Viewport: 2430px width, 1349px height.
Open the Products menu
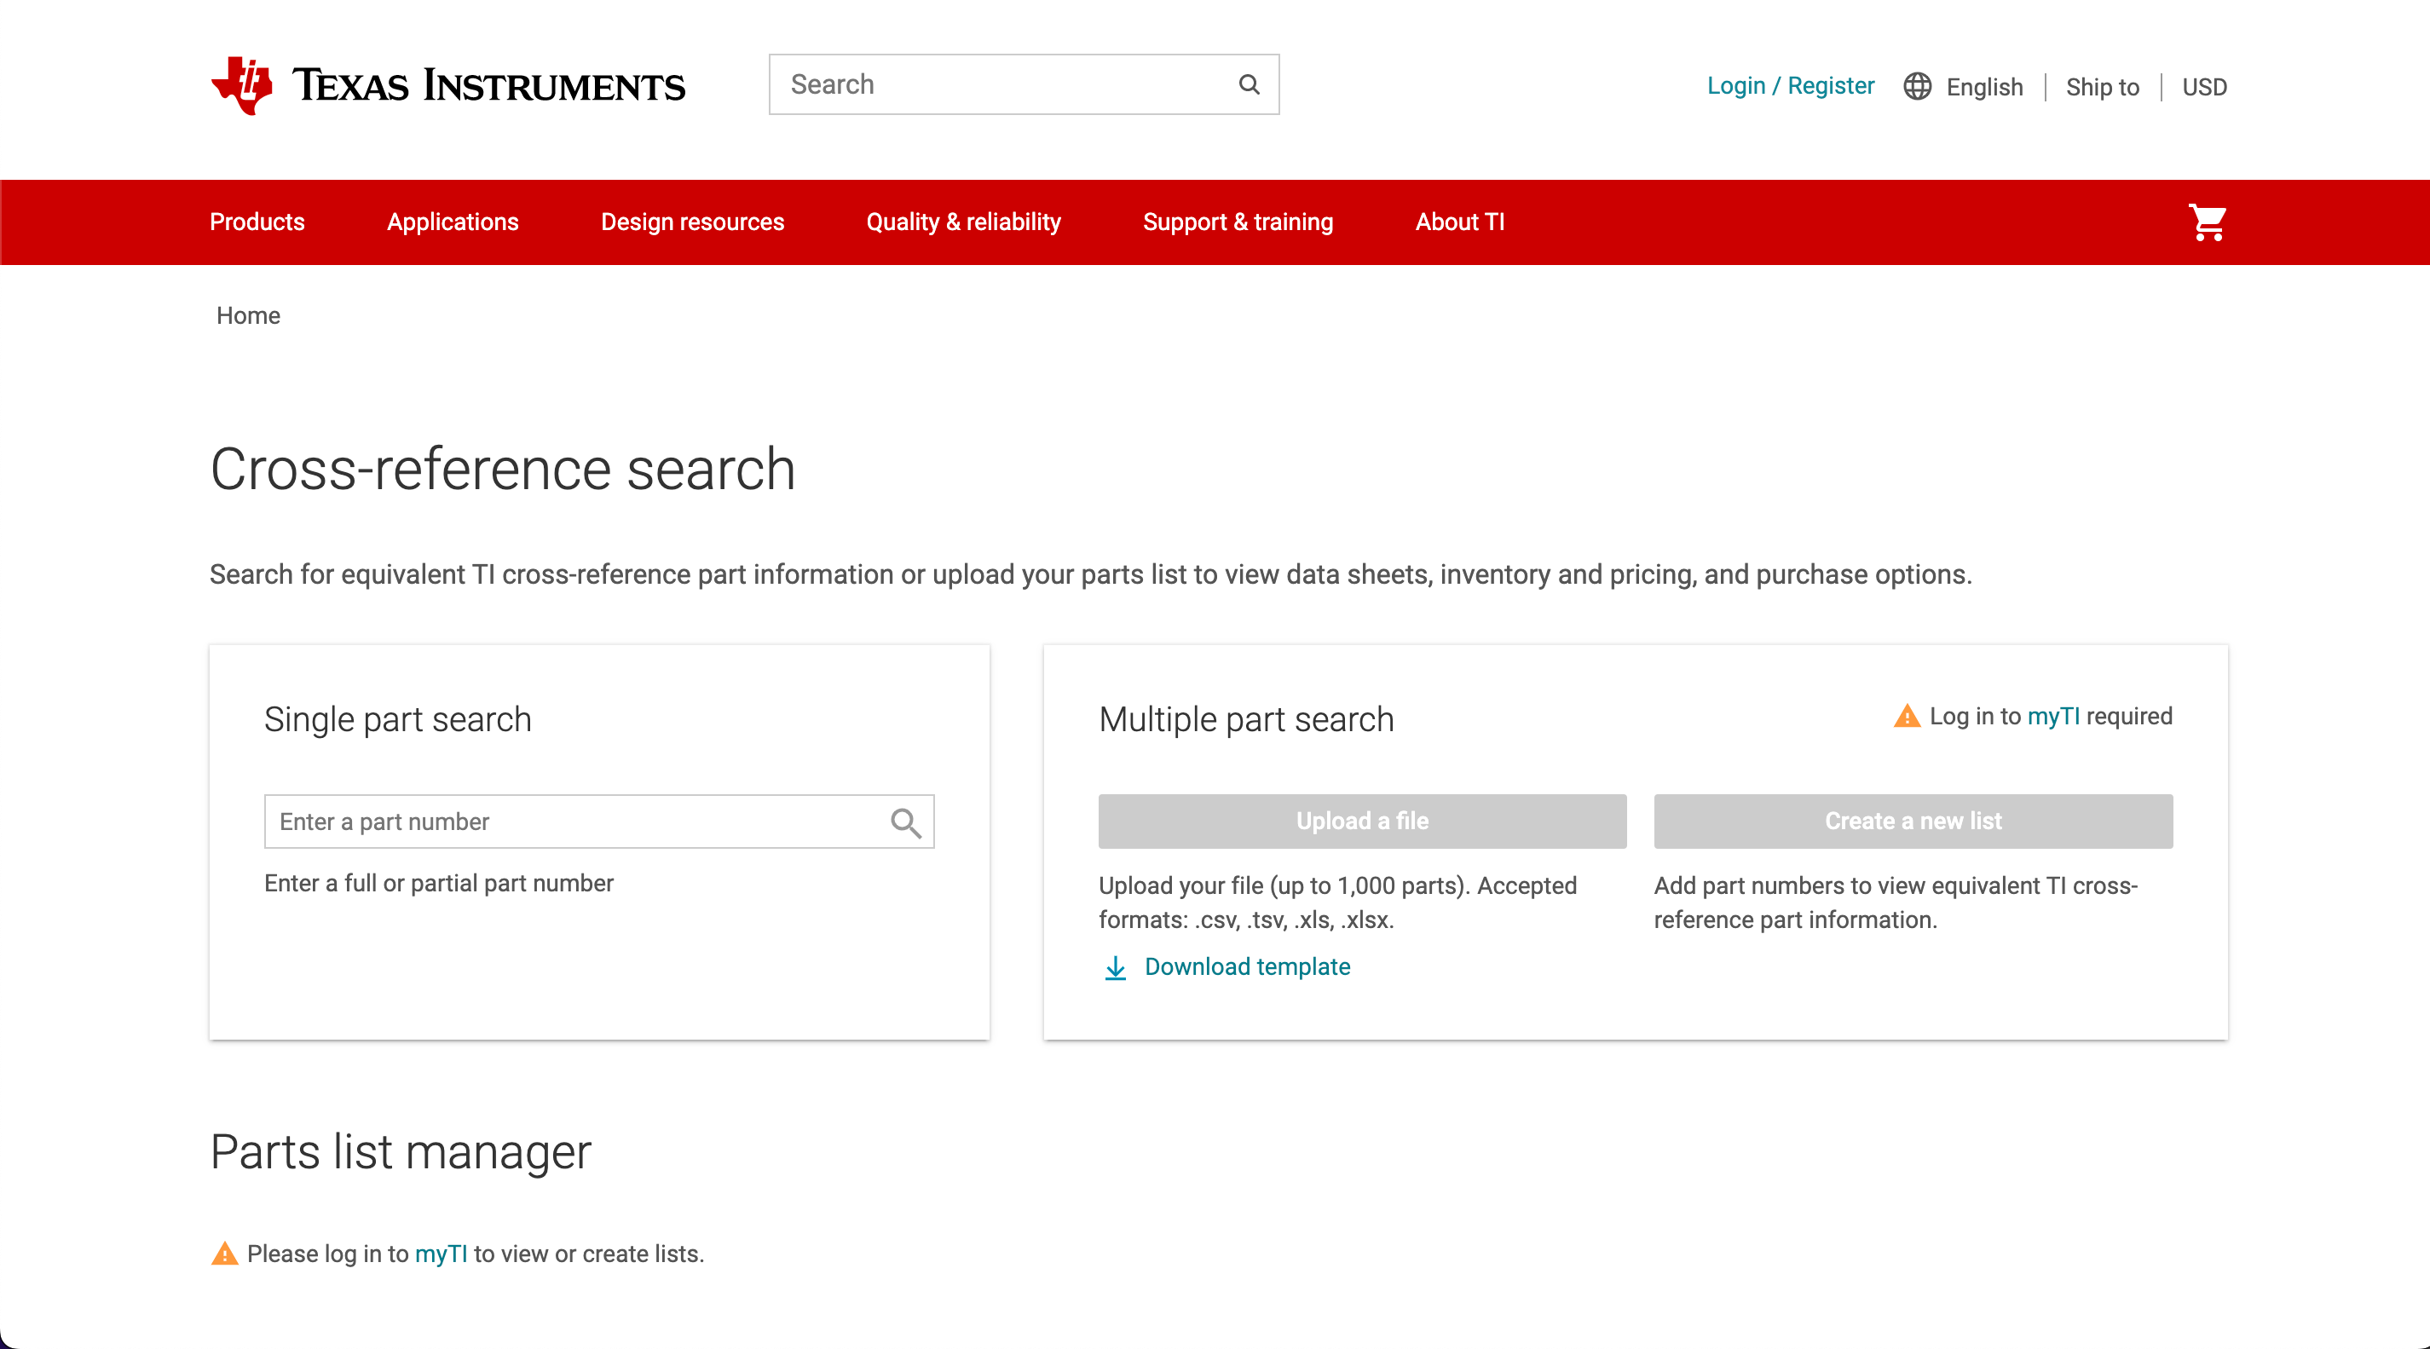point(257,222)
